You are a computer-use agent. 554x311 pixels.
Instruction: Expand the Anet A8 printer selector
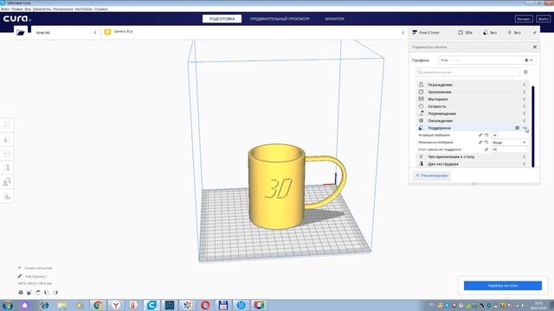[x=95, y=33]
